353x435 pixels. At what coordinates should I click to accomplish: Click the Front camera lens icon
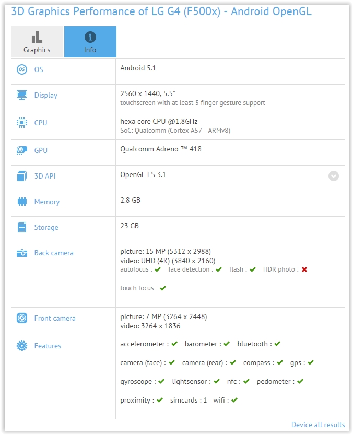click(22, 318)
